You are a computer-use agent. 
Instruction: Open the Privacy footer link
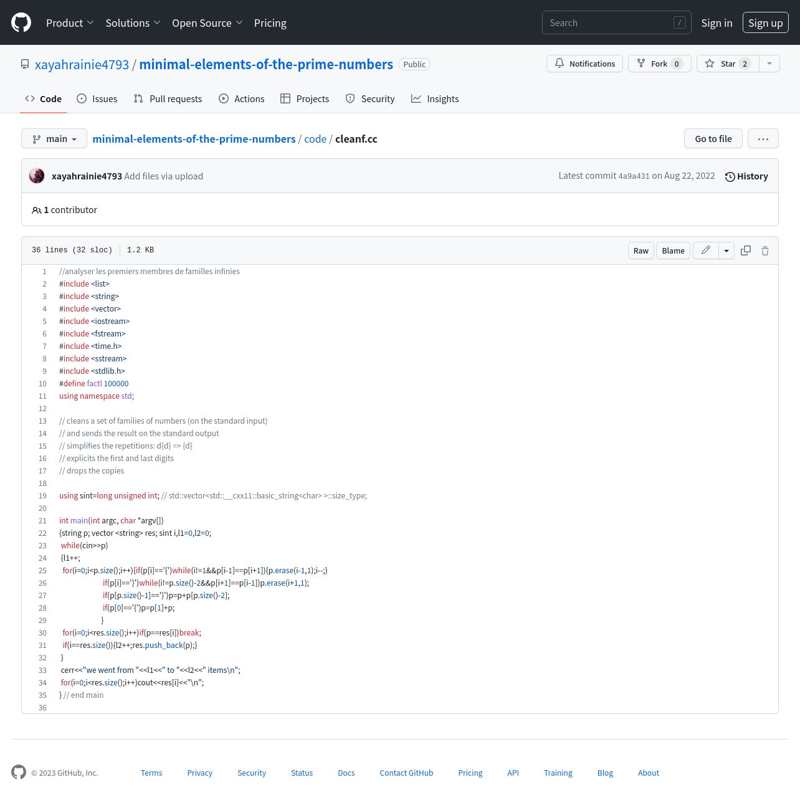pos(200,773)
